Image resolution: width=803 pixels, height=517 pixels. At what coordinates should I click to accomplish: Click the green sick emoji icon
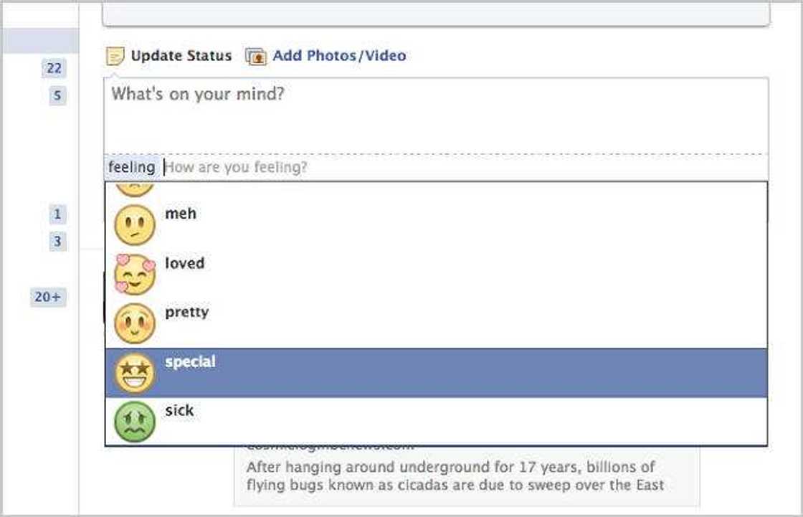coord(134,421)
